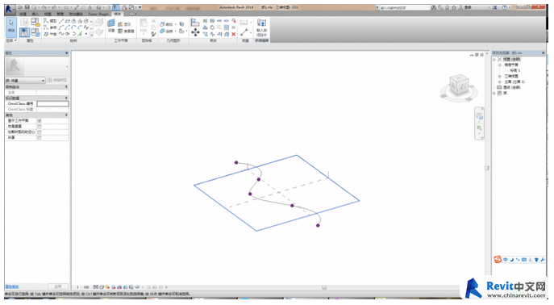Select the Align tool in Modify panel

coord(195,23)
